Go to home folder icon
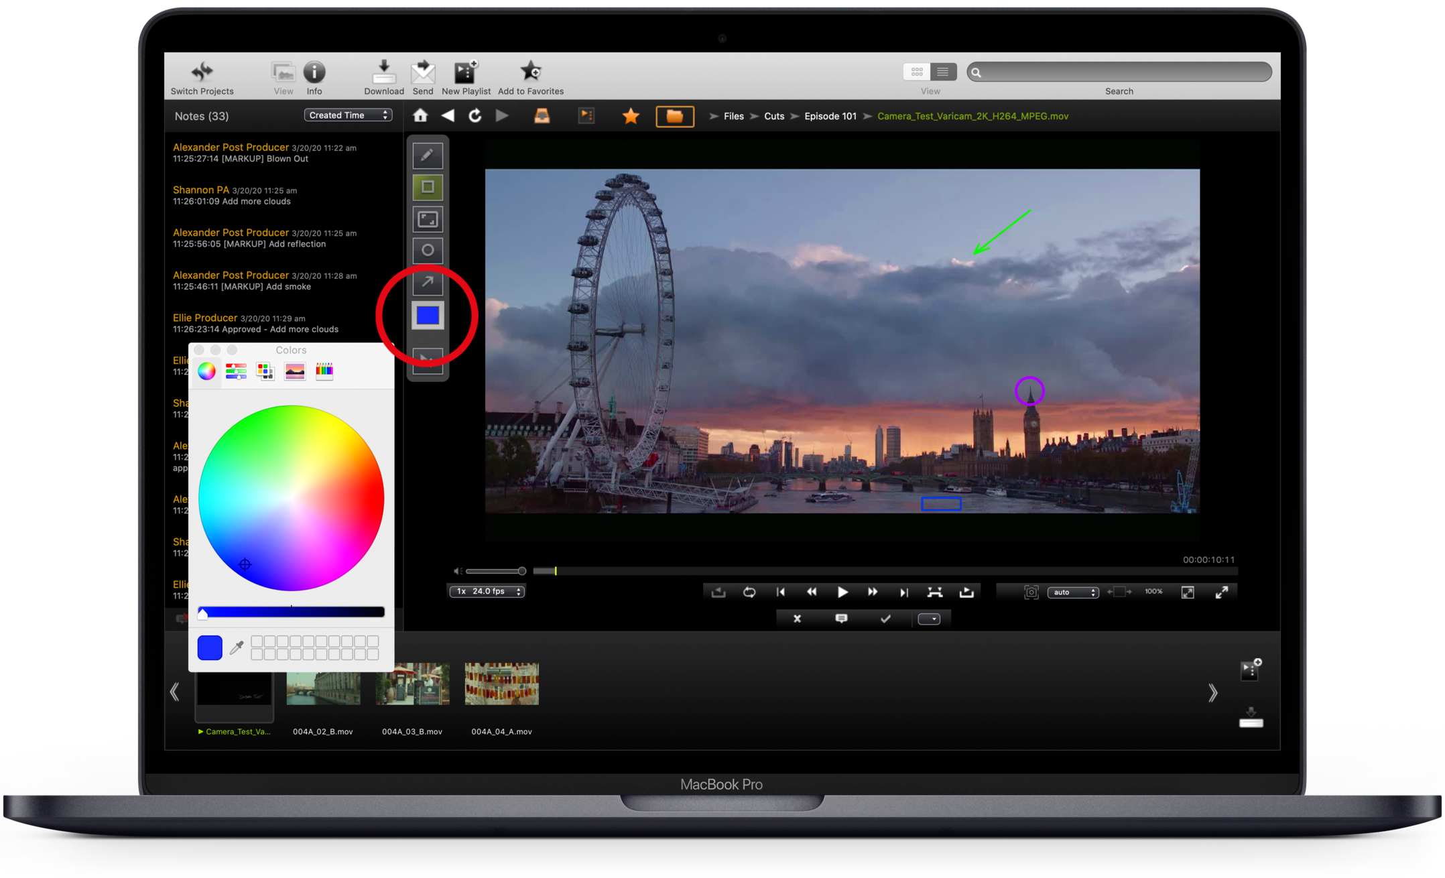 [420, 116]
